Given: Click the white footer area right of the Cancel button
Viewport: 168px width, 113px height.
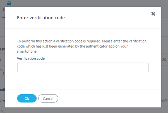Looking at the screenshot, I should pyautogui.click(x=109, y=98).
